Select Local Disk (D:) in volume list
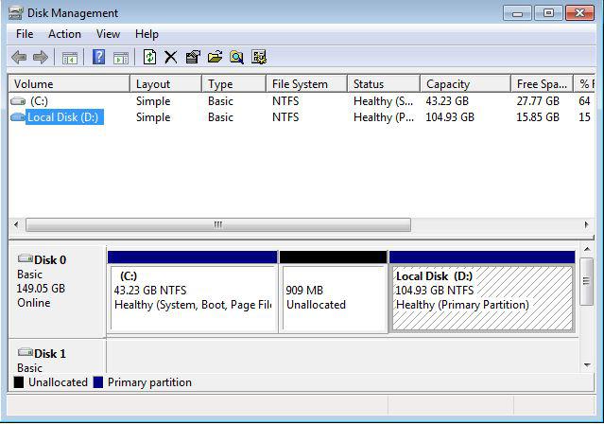604x425 pixels. pos(63,117)
